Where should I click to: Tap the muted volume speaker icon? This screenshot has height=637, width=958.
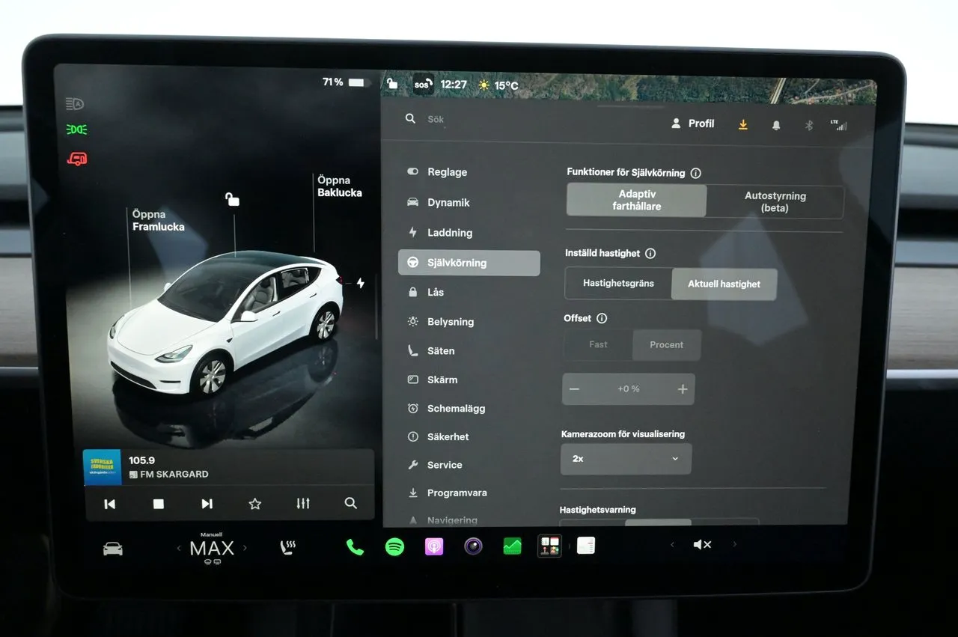click(702, 545)
